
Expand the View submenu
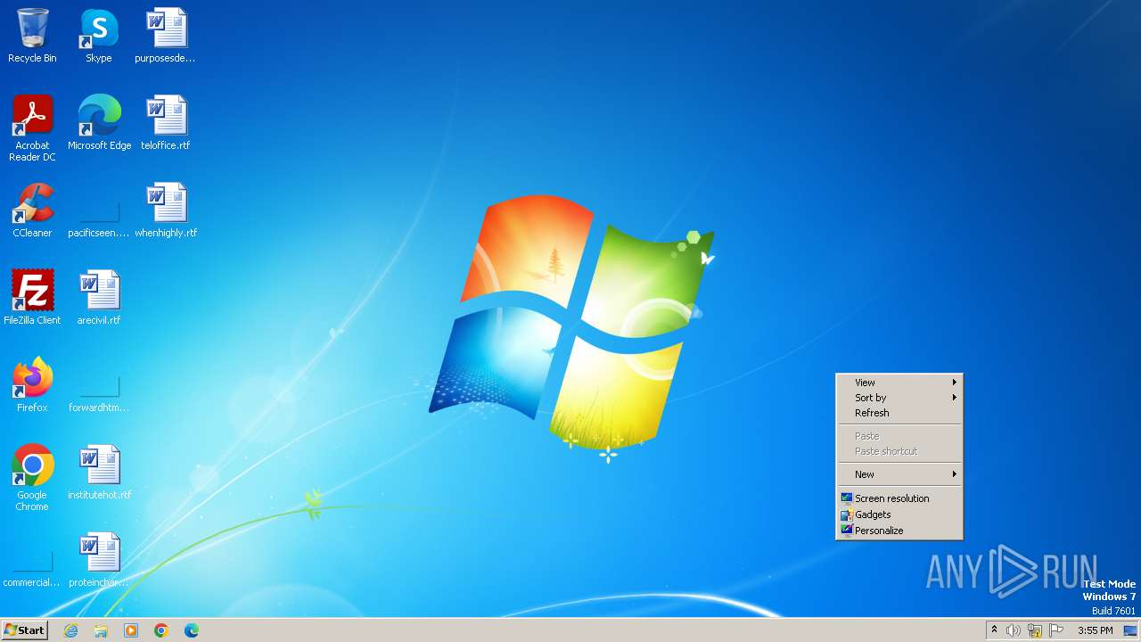[899, 383]
